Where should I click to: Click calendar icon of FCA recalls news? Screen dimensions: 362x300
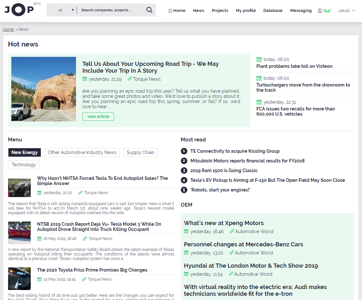coord(259,102)
